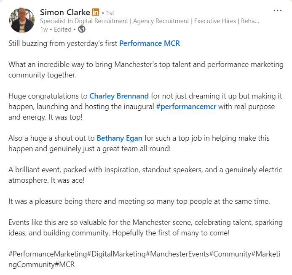Click the Simon Clarke name link

64,11
